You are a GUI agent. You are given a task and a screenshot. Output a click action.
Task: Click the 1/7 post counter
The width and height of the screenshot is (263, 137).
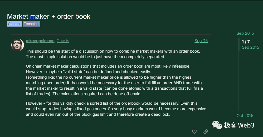tap(246, 42)
